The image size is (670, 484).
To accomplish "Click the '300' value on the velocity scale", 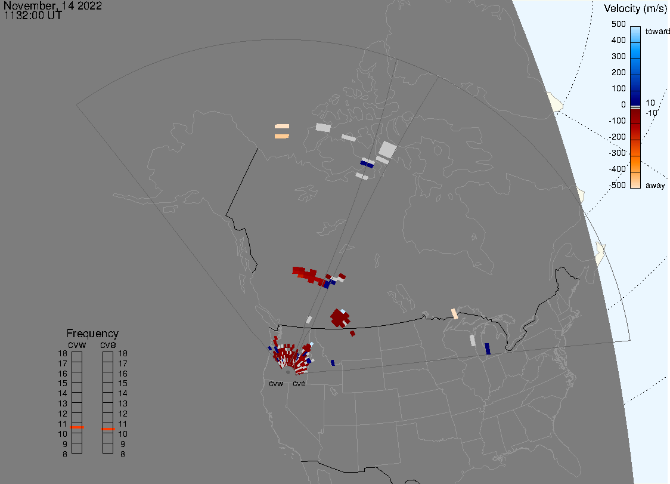I will pos(618,57).
